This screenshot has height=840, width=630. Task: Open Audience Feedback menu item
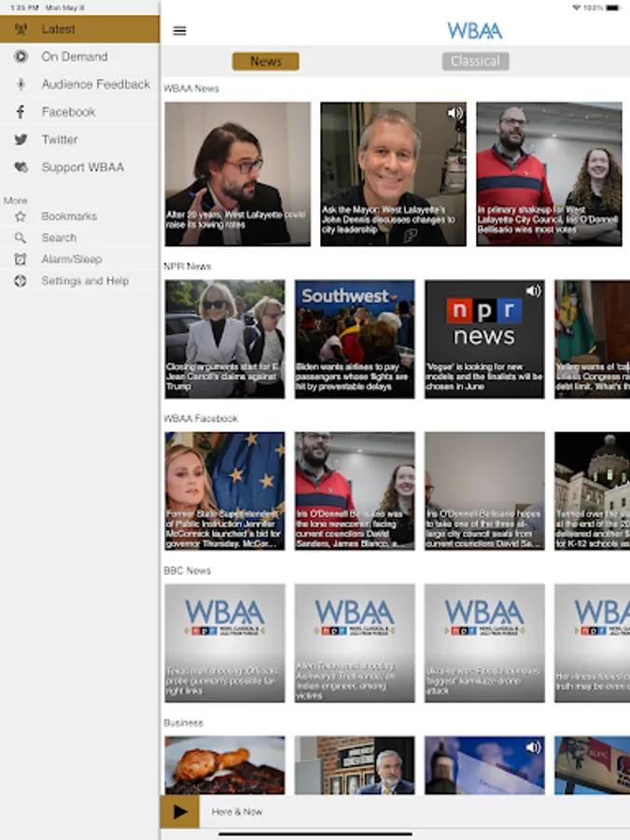(x=79, y=84)
